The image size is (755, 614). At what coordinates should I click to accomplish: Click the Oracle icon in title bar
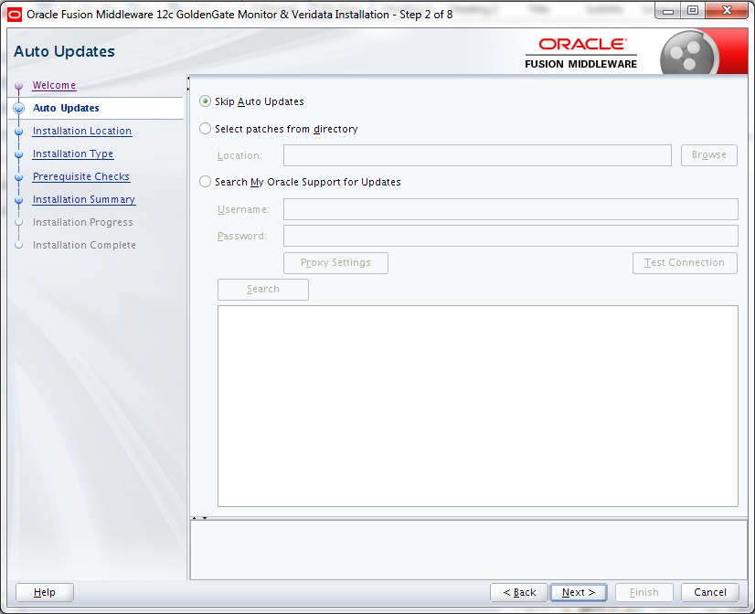tap(15, 15)
